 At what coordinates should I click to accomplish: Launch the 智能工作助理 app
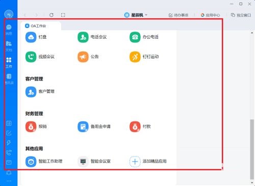tap(31, 162)
